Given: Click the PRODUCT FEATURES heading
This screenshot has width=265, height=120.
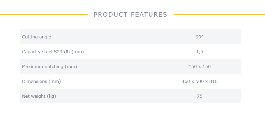Looking at the screenshot, I should (130, 15).
